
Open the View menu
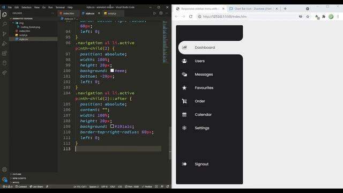(x=37, y=7)
